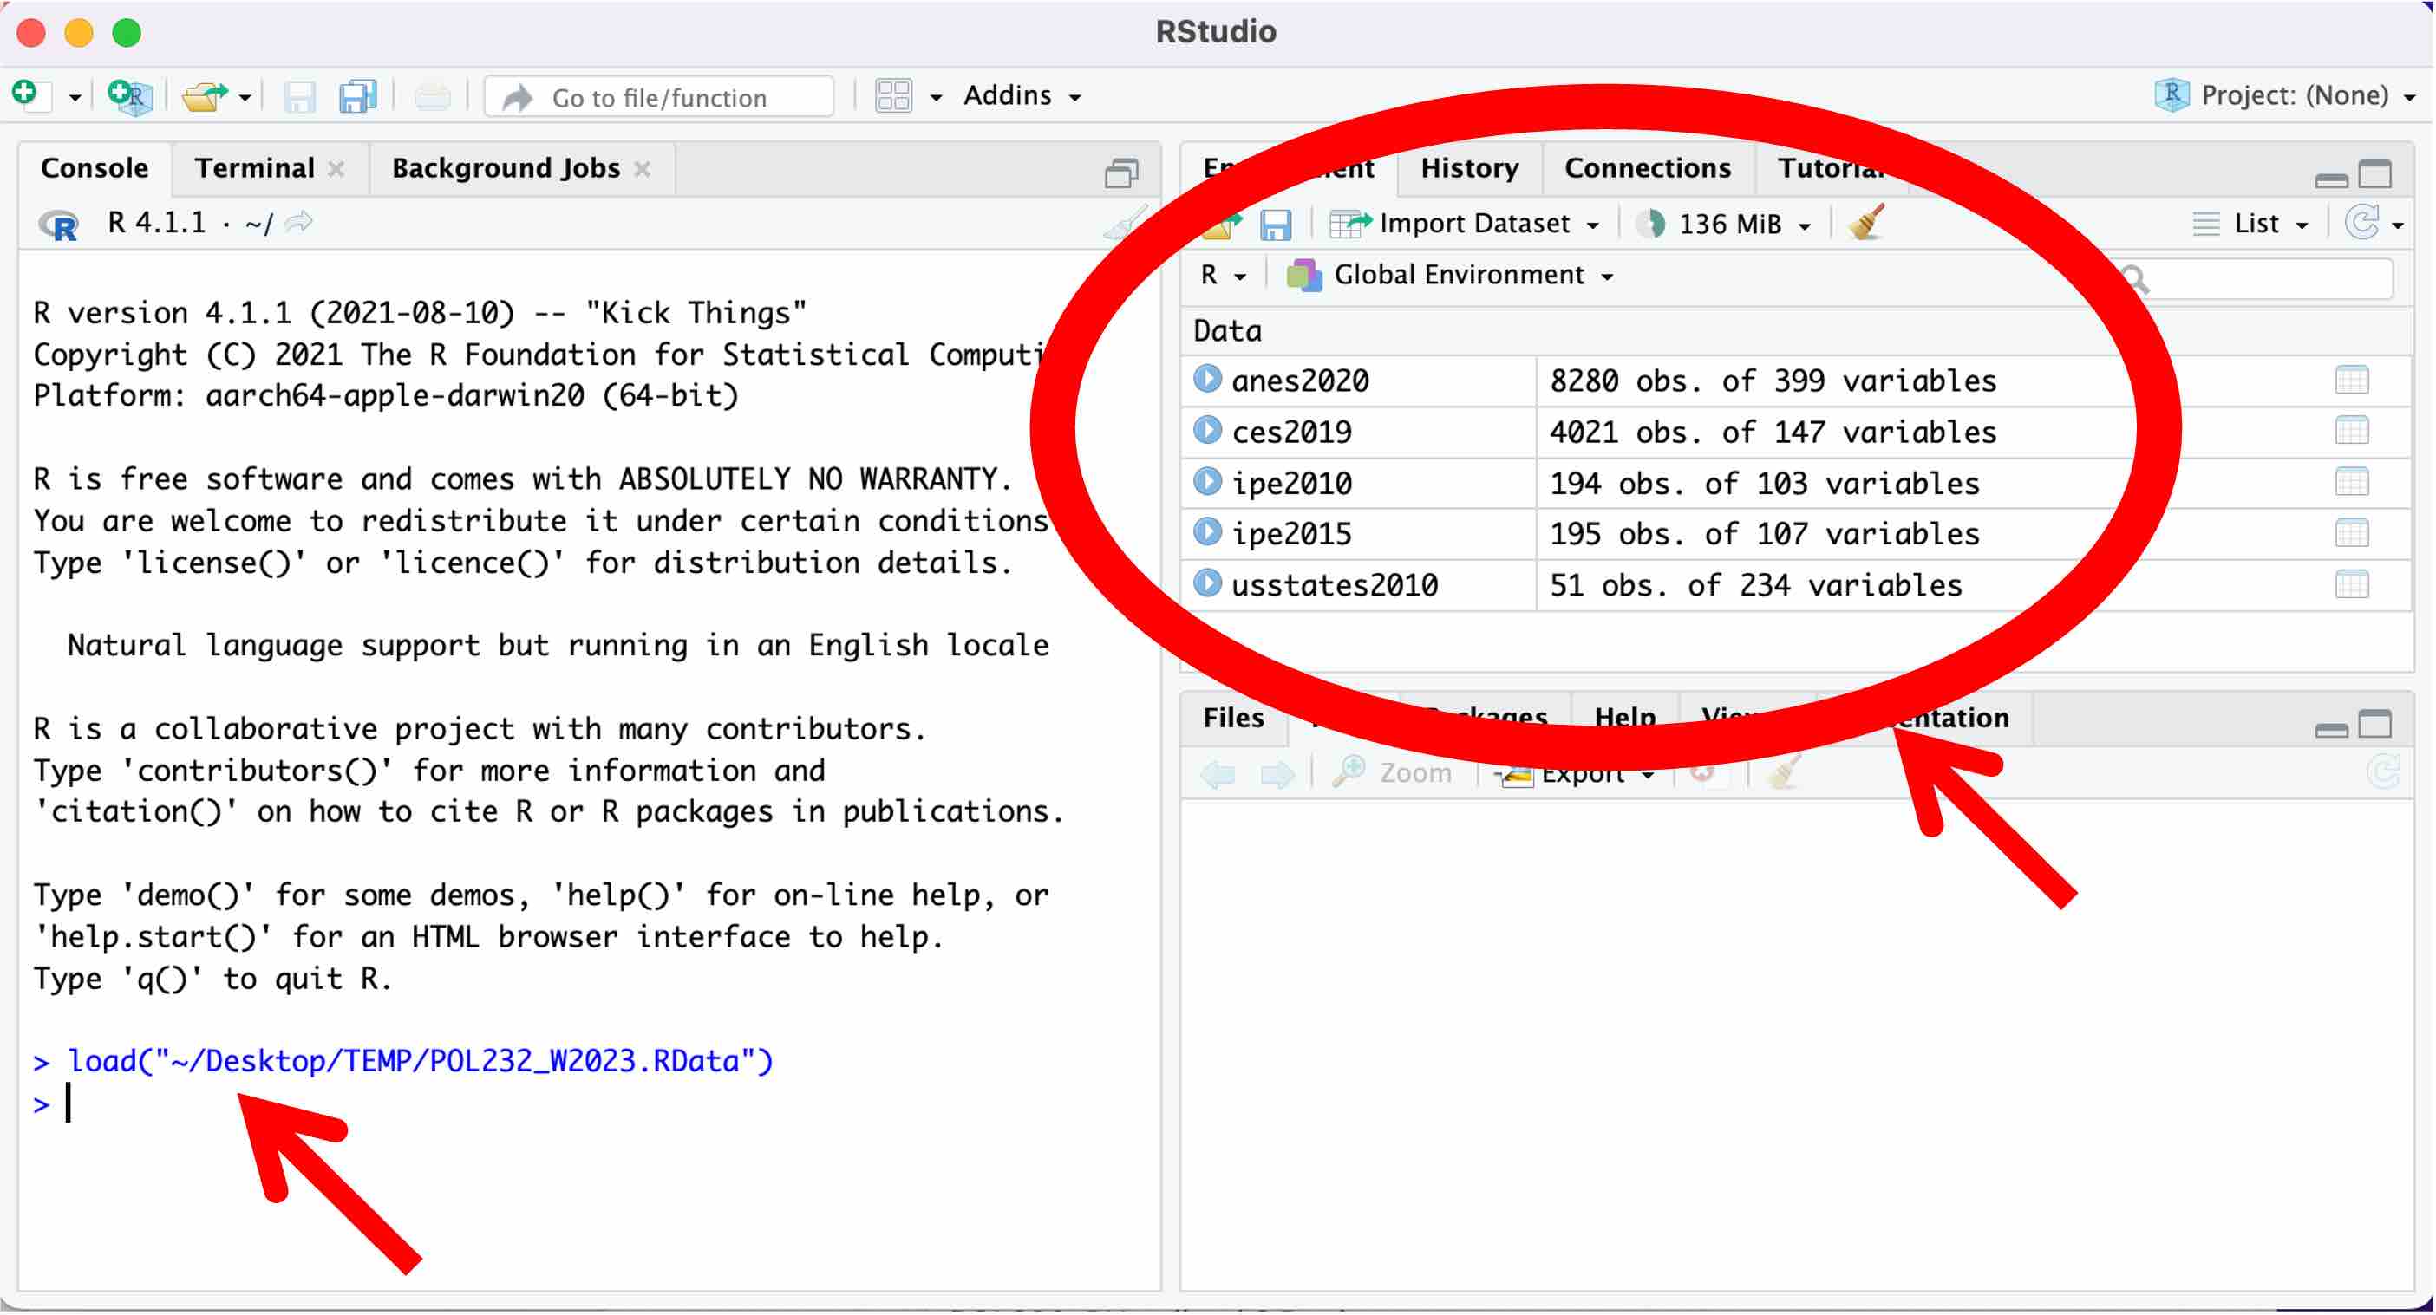Click the New File plus icon
Screen dimensions: 2436x1315
click(x=27, y=94)
